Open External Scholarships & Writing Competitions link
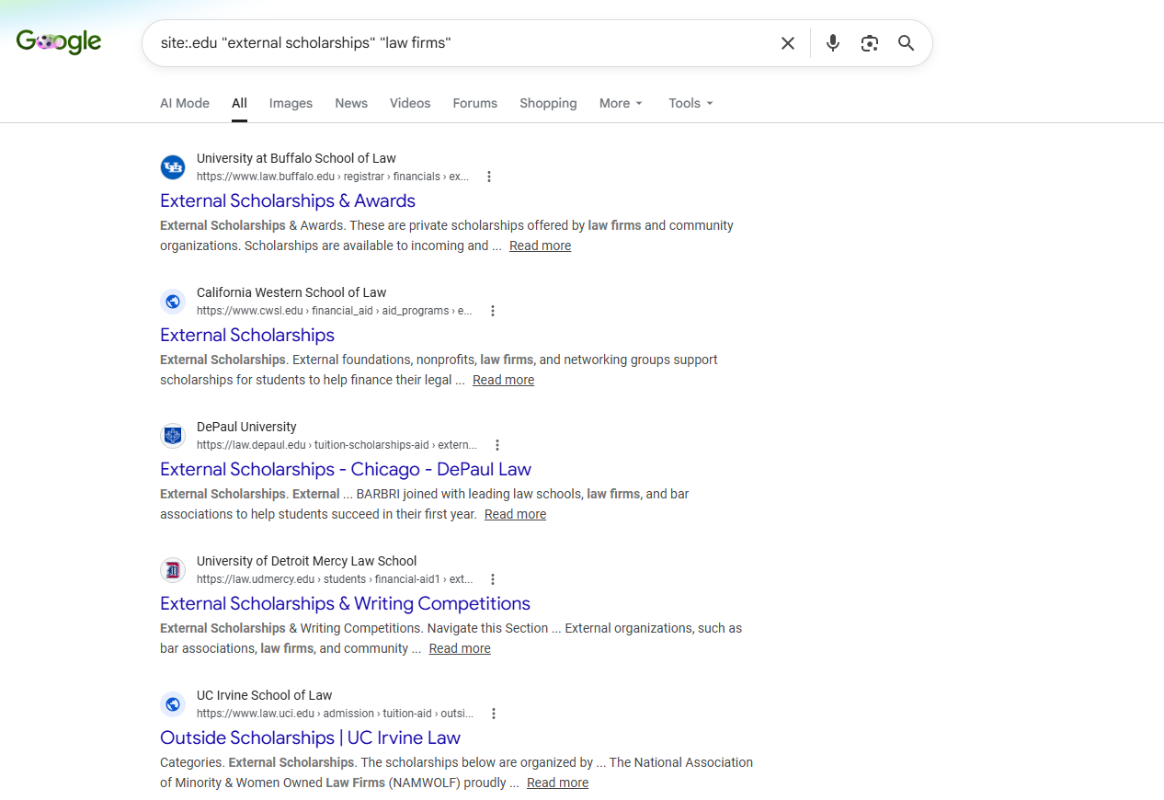The height and width of the screenshot is (800, 1164). pyautogui.click(x=345, y=603)
